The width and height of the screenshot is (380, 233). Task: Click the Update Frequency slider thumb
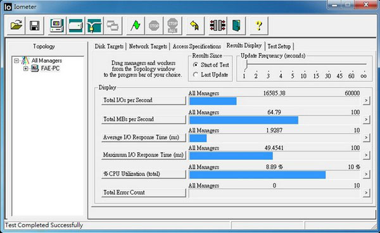[x=246, y=65]
